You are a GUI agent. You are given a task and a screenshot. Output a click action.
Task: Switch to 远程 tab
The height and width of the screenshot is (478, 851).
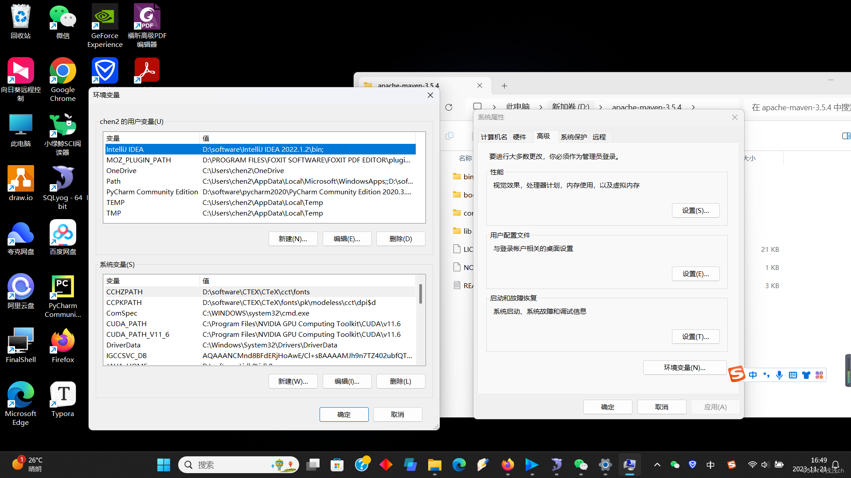(599, 137)
